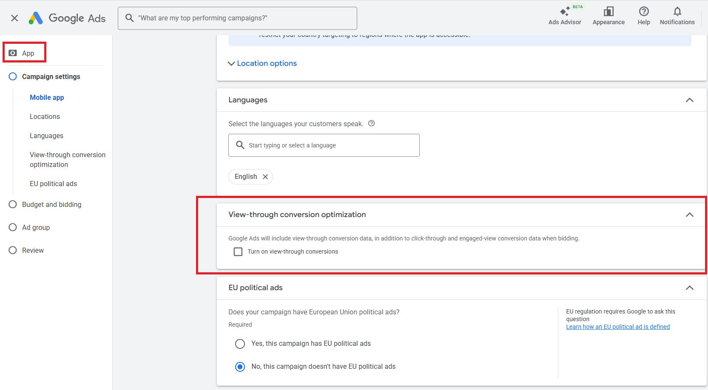The image size is (708, 390).
Task: Go to Budget and bidding step
Action: click(51, 204)
